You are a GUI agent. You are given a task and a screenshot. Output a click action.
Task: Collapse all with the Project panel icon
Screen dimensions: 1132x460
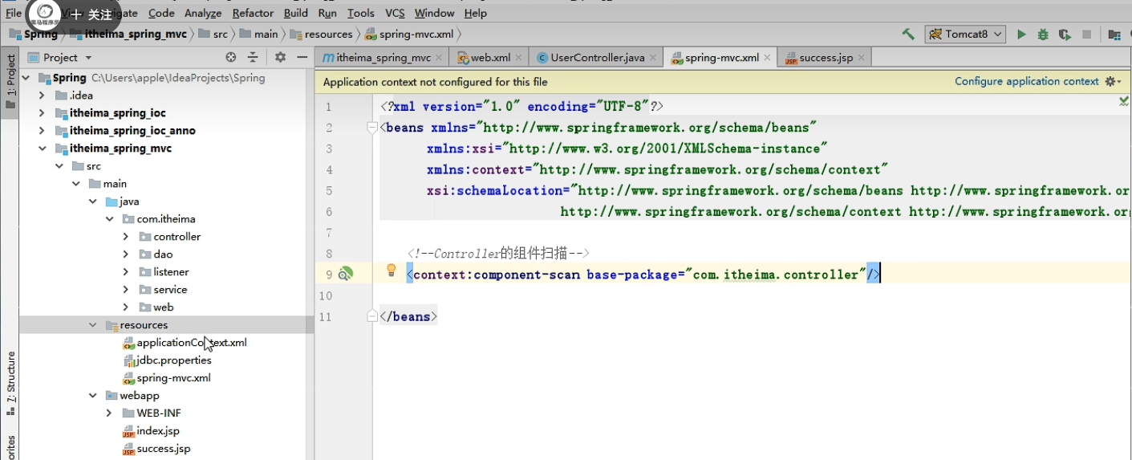253,57
